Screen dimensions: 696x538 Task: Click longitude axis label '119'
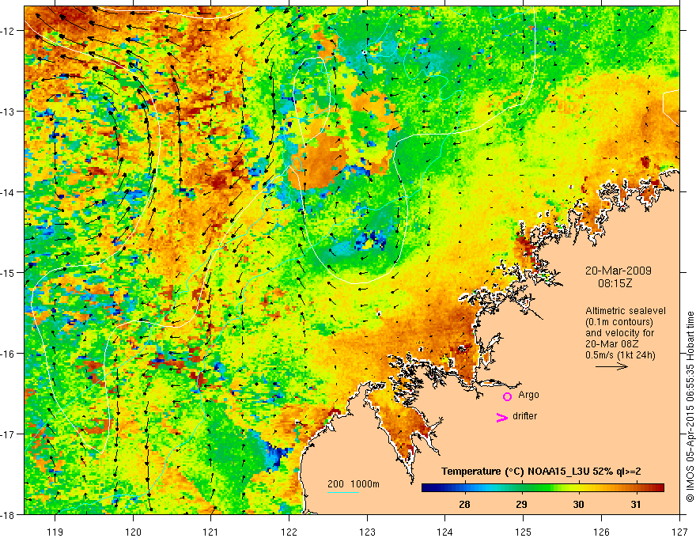[55, 532]
